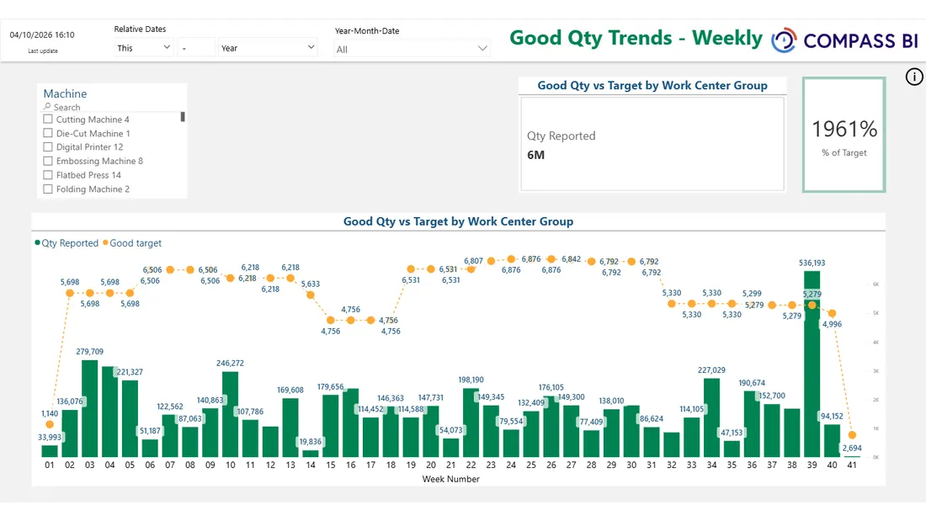Select the Digital Printer 12 checkbox
Screen dimensions: 926x521
click(x=48, y=147)
